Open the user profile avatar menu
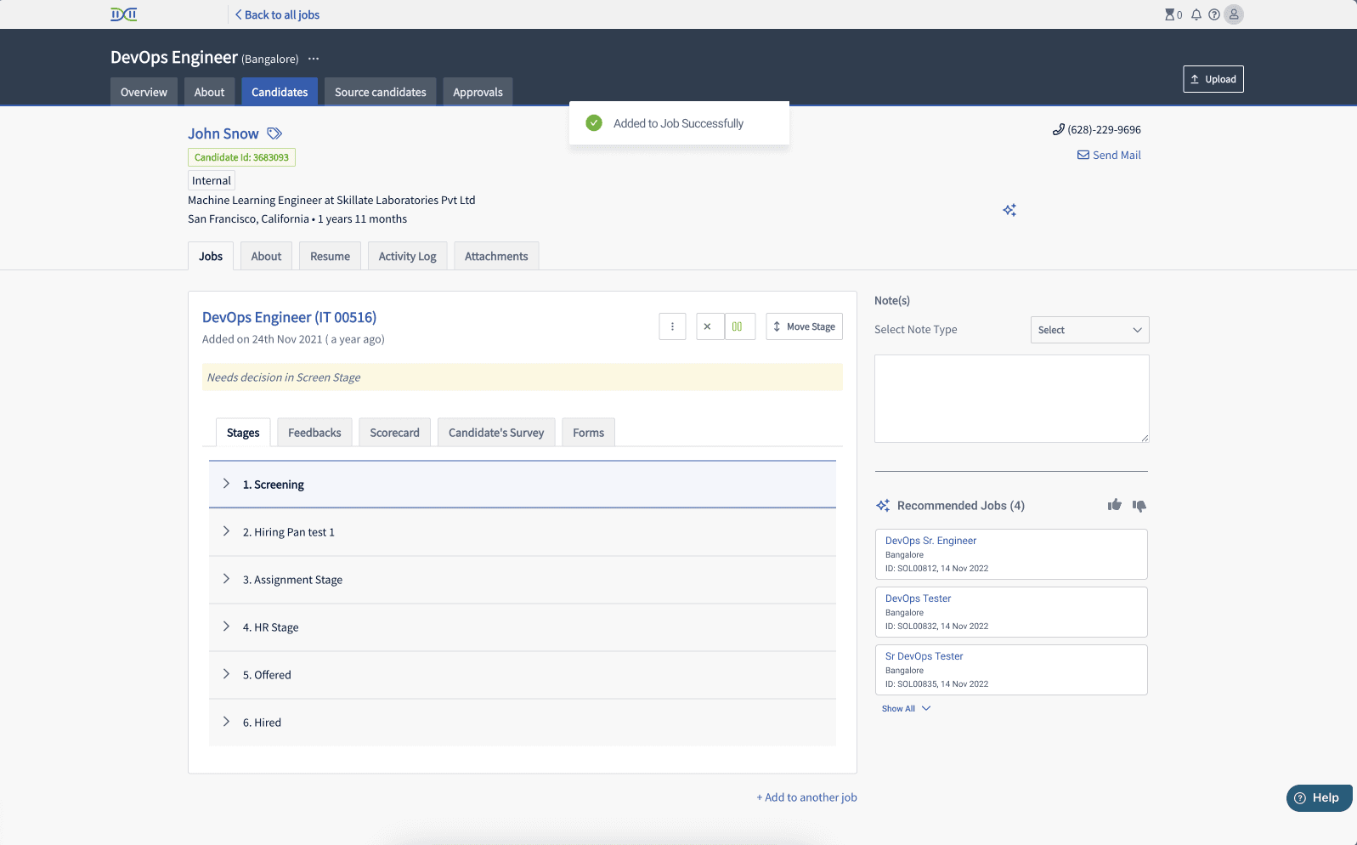This screenshot has height=845, width=1357. click(x=1234, y=14)
